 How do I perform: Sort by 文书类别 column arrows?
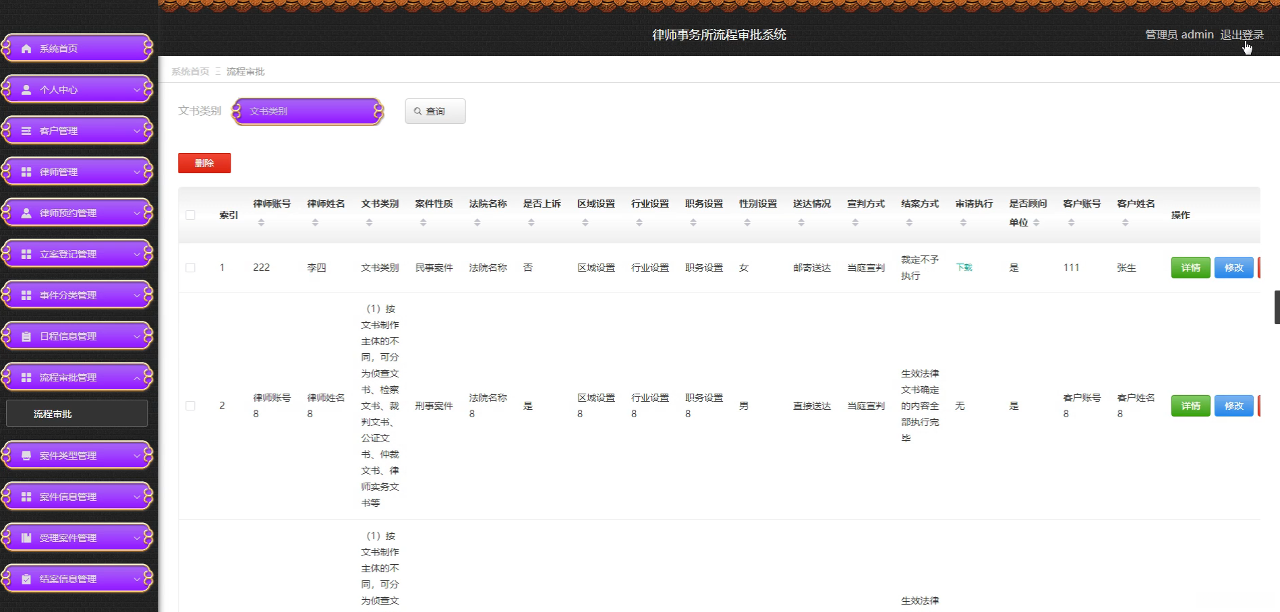[369, 222]
